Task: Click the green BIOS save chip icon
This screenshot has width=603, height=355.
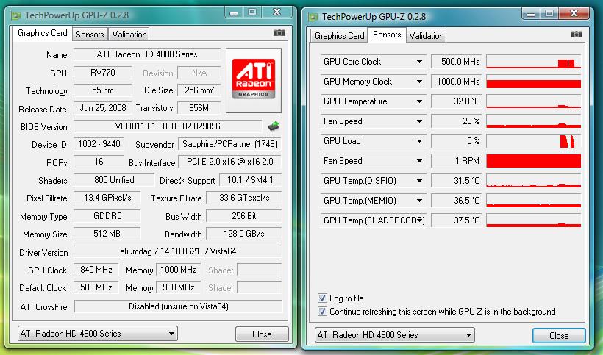Action: pyautogui.click(x=274, y=126)
